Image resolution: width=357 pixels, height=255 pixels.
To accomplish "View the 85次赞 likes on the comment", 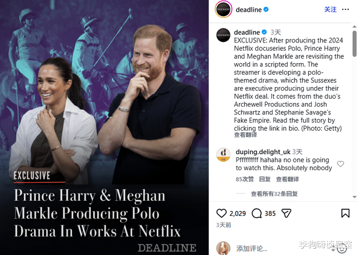I will pos(244,179).
